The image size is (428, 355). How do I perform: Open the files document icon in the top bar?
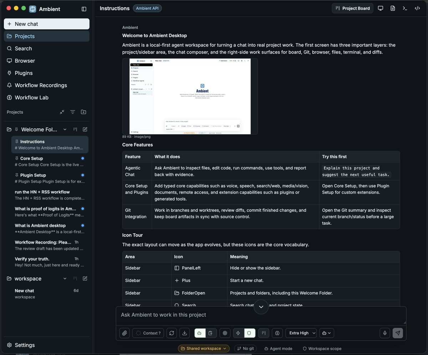(x=393, y=8)
